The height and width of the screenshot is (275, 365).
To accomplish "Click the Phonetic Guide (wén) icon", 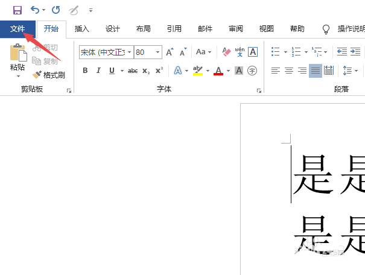I will tap(240, 52).
